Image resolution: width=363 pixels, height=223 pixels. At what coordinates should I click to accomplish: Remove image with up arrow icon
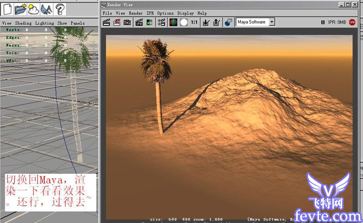pyautogui.click(x=216, y=22)
